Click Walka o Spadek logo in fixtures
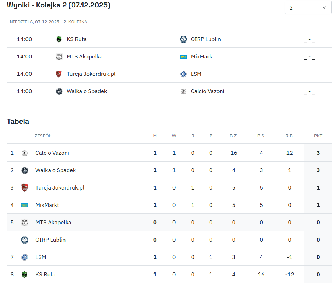This screenshot has height=287, width=336. (x=59, y=91)
